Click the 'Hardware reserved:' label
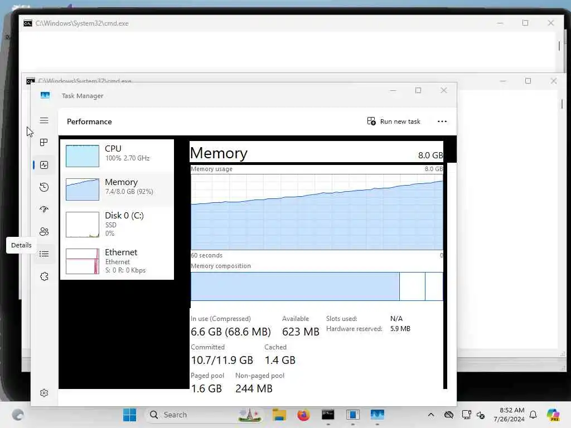571x428 pixels. point(354,329)
